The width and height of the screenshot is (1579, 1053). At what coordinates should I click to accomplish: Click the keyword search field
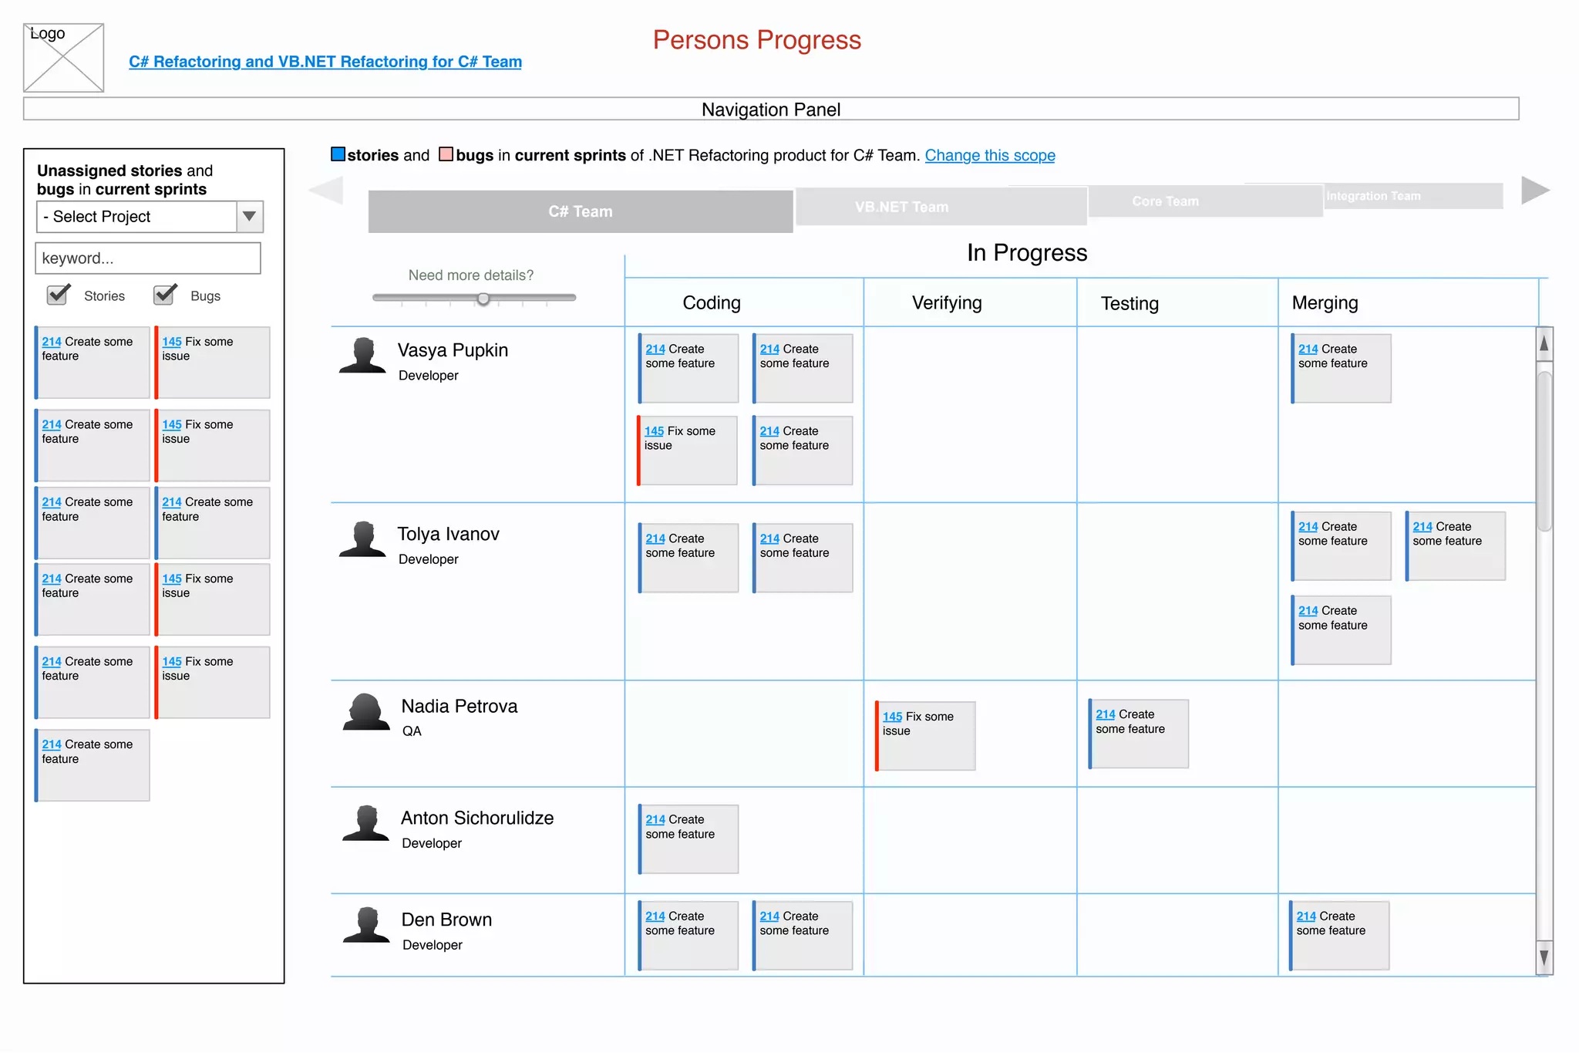(148, 258)
